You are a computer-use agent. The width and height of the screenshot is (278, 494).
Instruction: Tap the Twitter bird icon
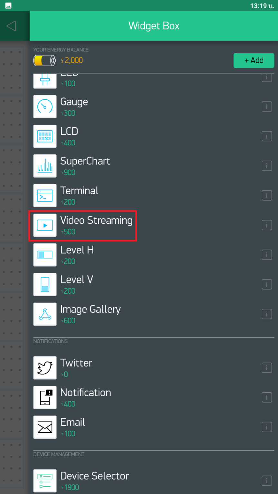pos(45,368)
